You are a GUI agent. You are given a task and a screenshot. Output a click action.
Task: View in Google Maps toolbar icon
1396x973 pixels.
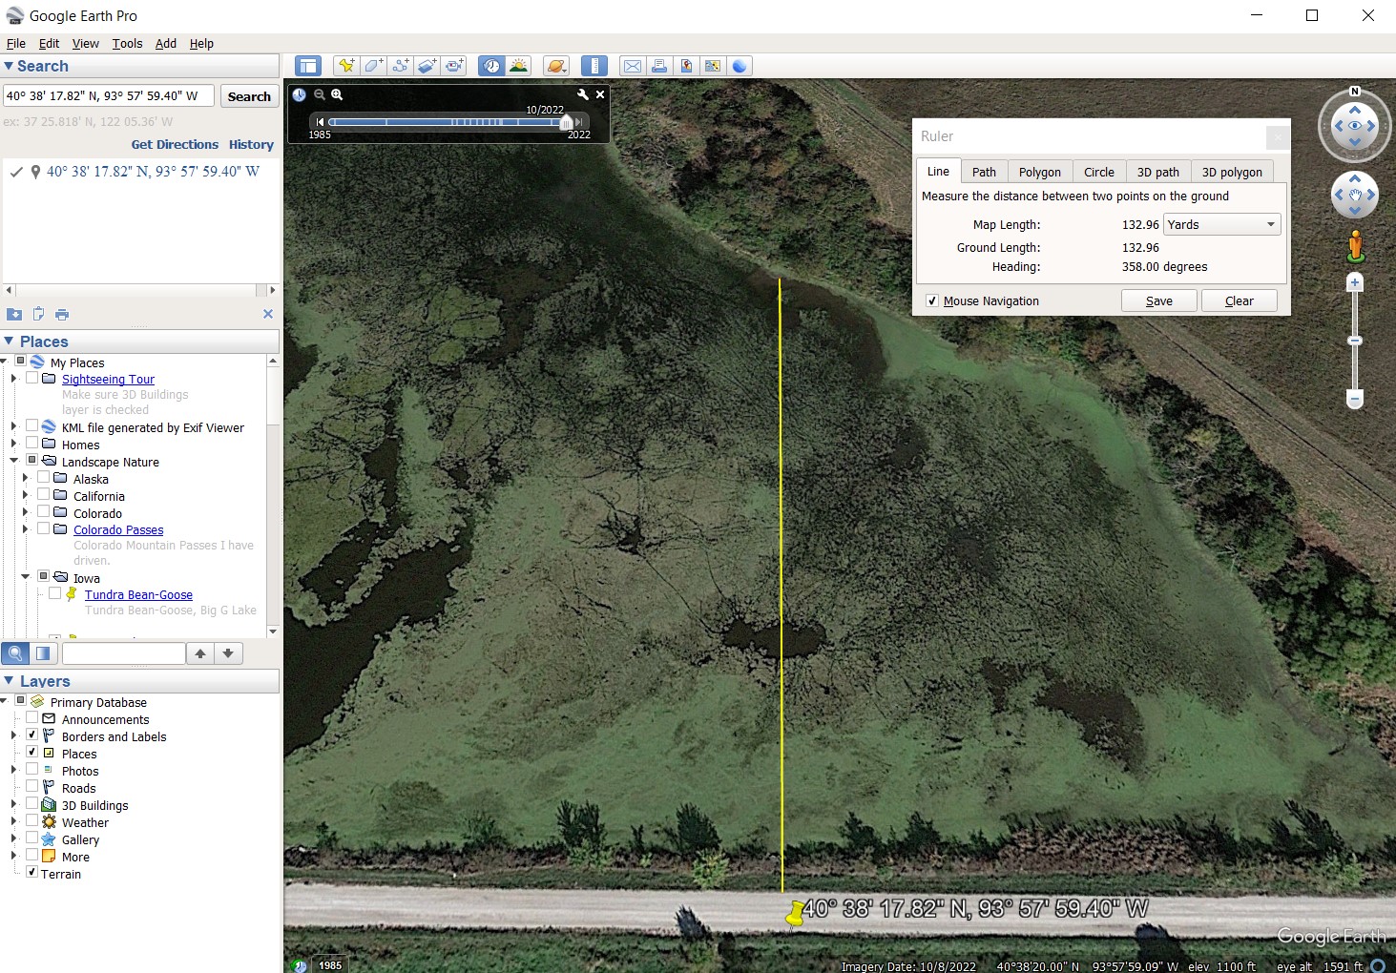pyautogui.click(x=712, y=66)
